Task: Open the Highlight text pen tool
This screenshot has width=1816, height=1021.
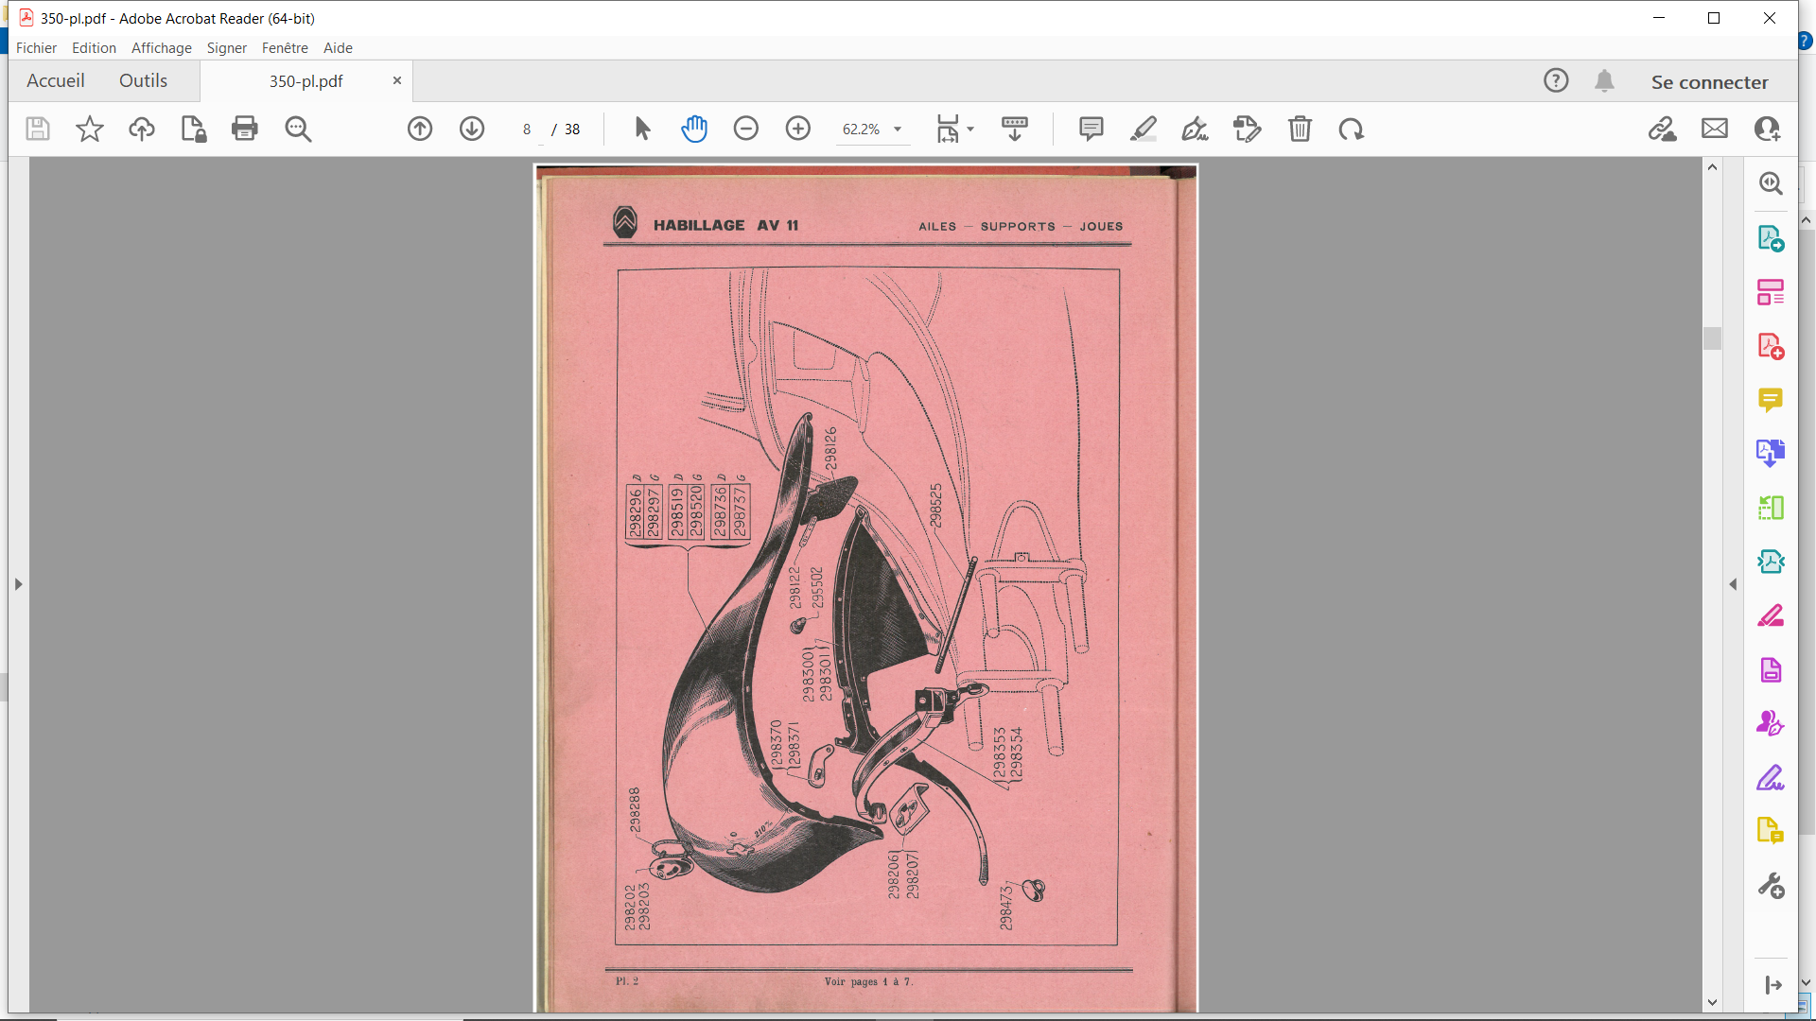Action: point(1144,129)
